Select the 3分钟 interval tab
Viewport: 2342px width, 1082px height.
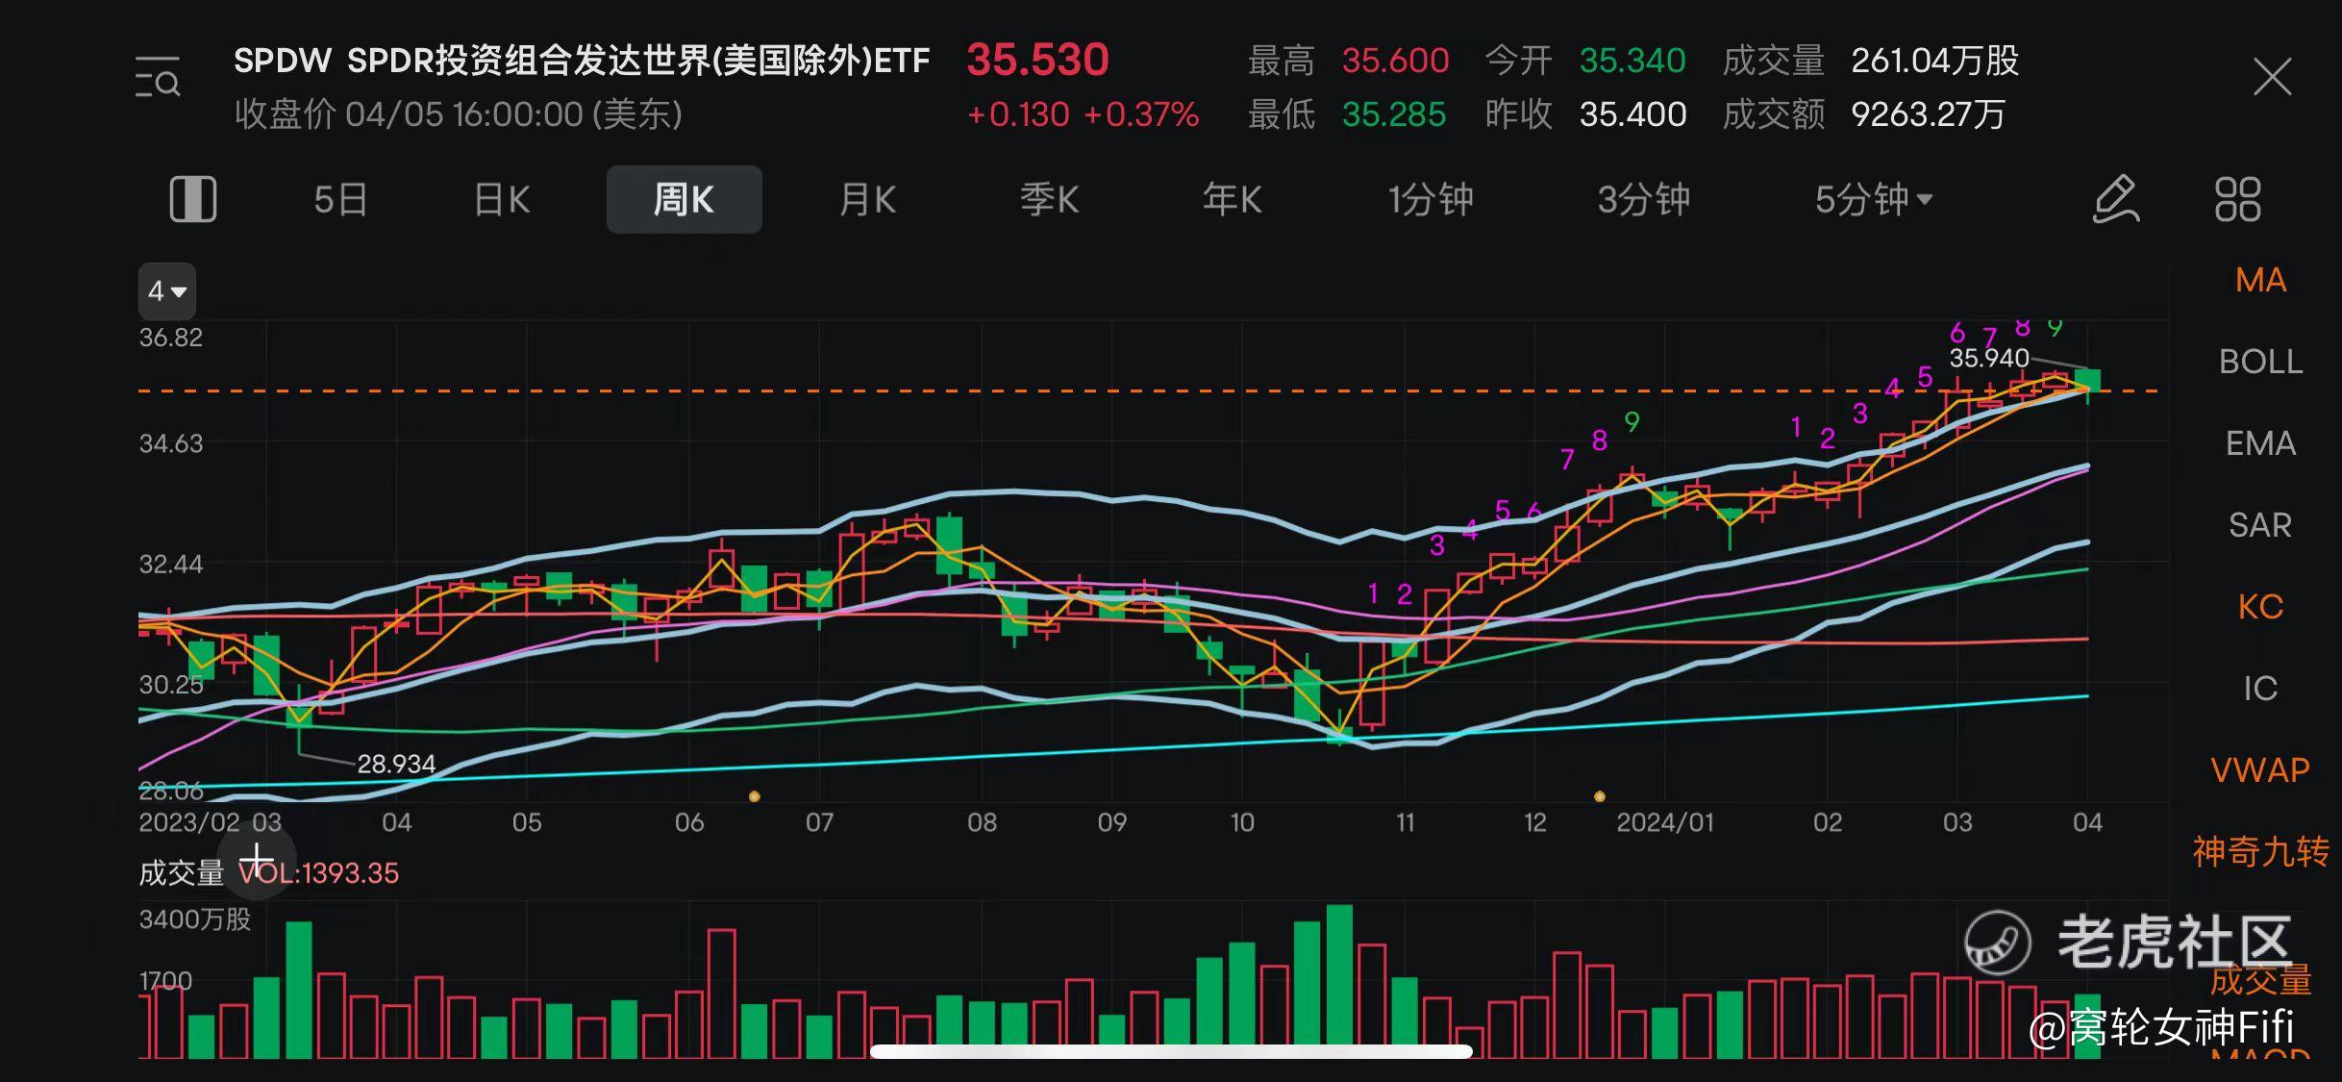[x=1643, y=200]
